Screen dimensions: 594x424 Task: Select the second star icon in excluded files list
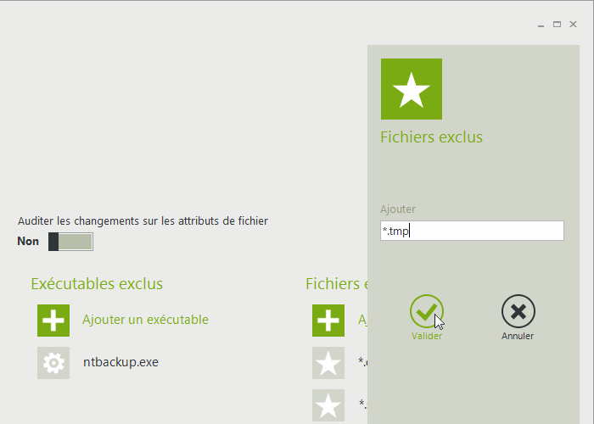(328, 405)
